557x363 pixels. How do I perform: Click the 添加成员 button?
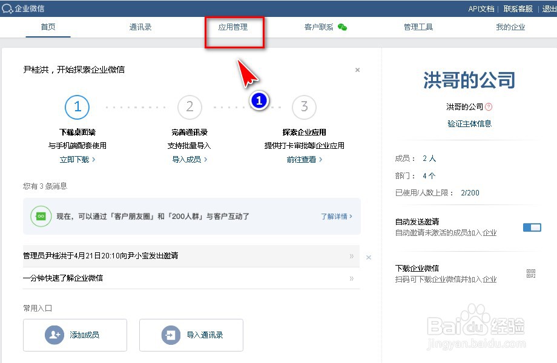tap(75, 335)
